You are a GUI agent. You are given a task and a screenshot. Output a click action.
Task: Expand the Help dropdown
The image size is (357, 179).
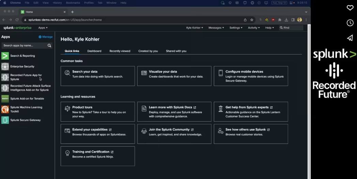pyautogui.click(x=269, y=28)
